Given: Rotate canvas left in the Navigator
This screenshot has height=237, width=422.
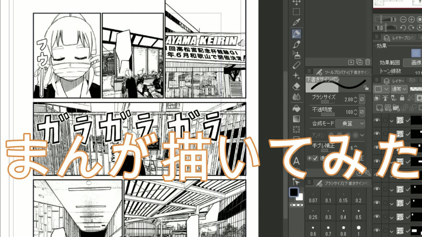Looking at the screenshot, I should tap(403, 28).
